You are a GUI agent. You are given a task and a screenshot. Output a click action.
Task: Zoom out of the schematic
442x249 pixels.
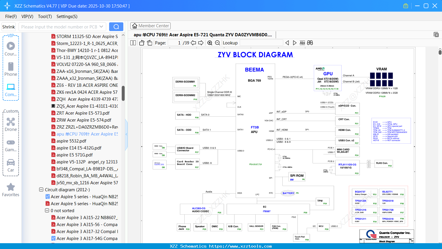[218, 43]
